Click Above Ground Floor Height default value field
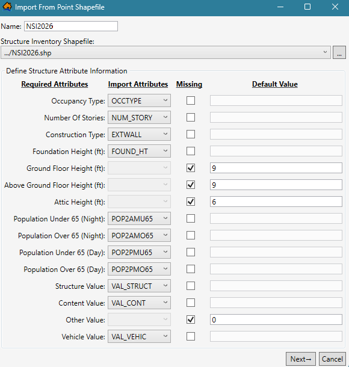The image size is (349, 367). click(276, 185)
